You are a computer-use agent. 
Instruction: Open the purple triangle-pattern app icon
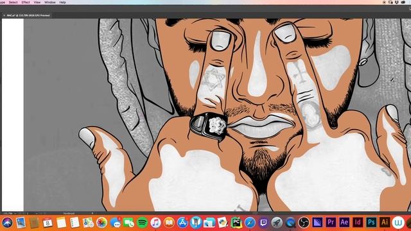click(317, 223)
